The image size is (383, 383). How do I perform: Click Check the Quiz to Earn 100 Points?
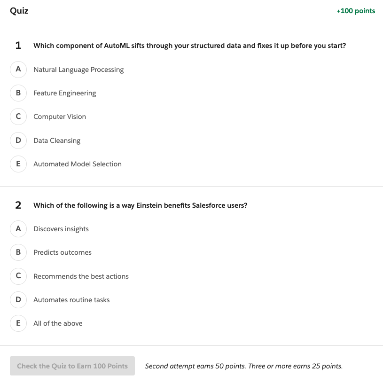tap(72, 366)
